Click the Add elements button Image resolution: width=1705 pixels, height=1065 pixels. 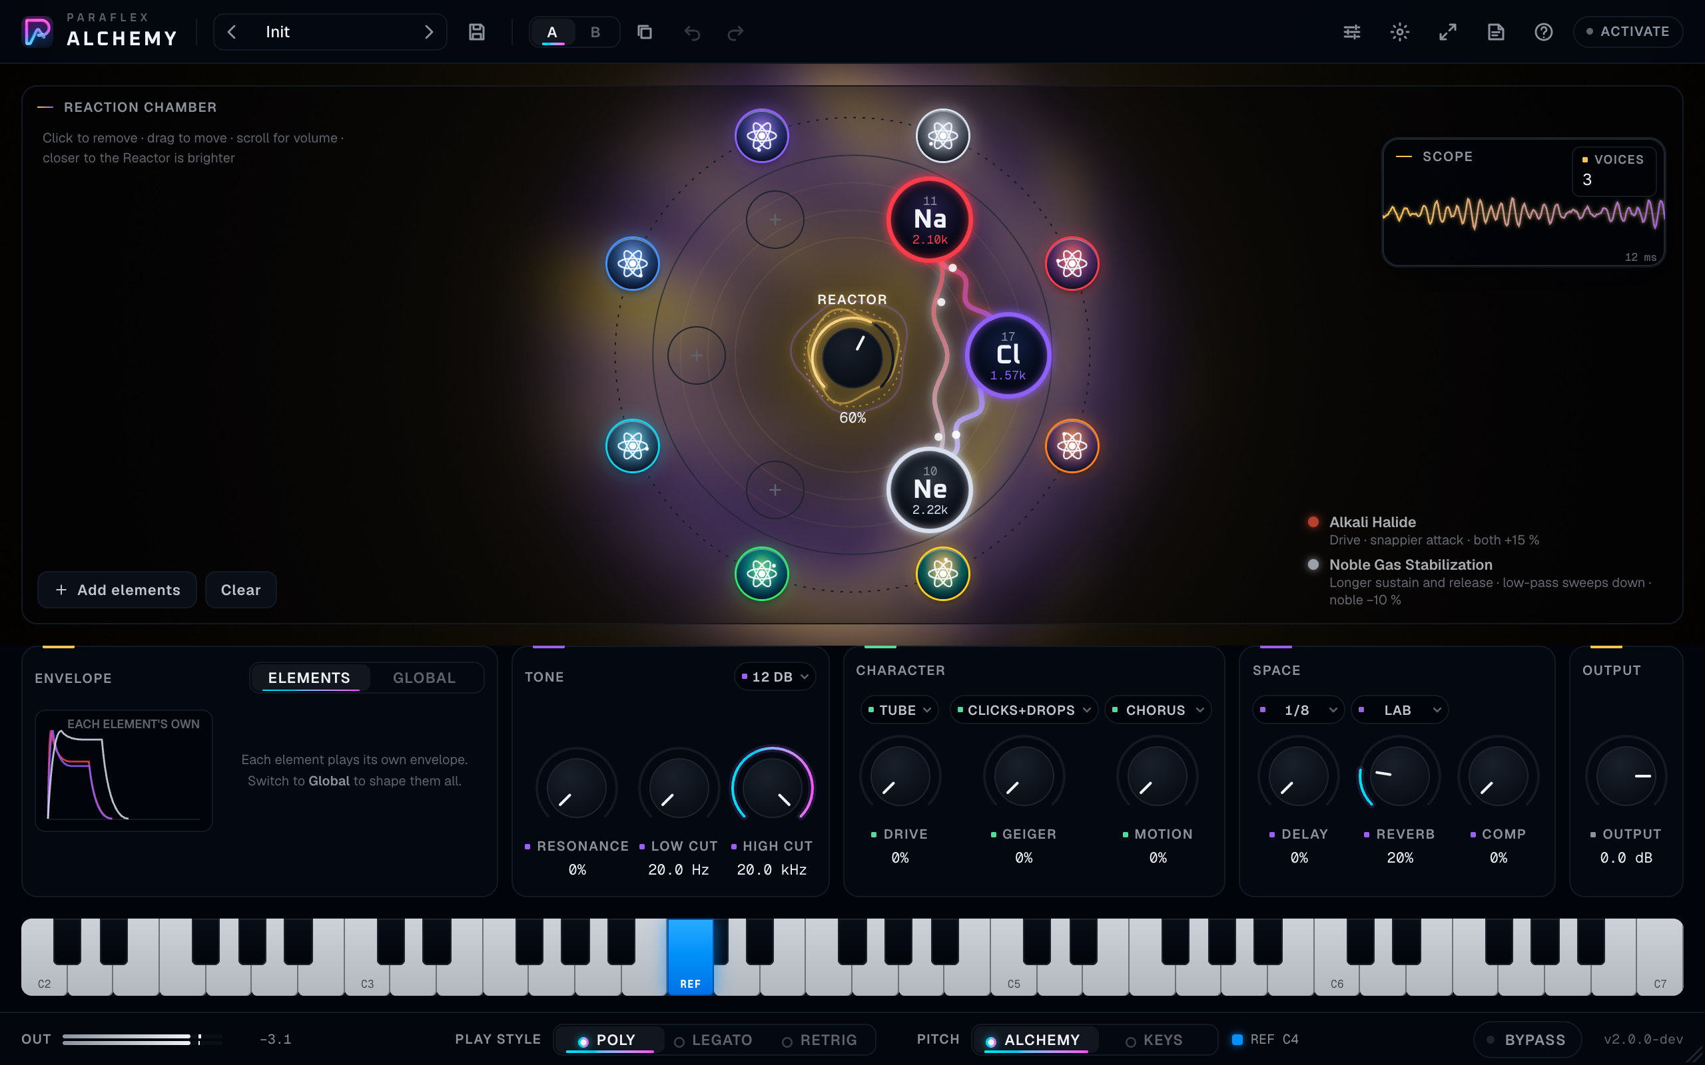[117, 590]
